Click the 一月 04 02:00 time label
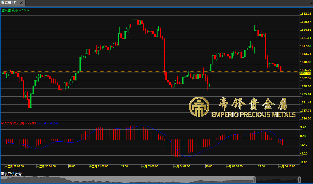 click(x=182, y=166)
